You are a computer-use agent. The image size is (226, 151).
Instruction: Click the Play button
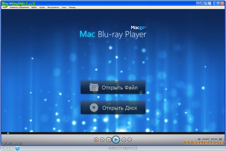(x=116, y=139)
